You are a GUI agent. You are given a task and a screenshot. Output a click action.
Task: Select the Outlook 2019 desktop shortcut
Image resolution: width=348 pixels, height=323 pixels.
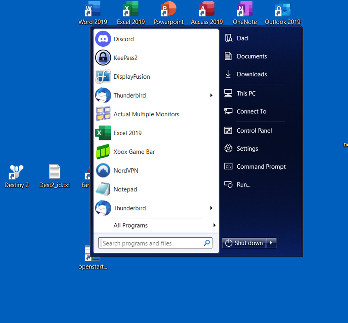click(283, 13)
